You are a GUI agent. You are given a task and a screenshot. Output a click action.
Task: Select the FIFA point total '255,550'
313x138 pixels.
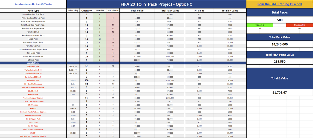[280, 62]
